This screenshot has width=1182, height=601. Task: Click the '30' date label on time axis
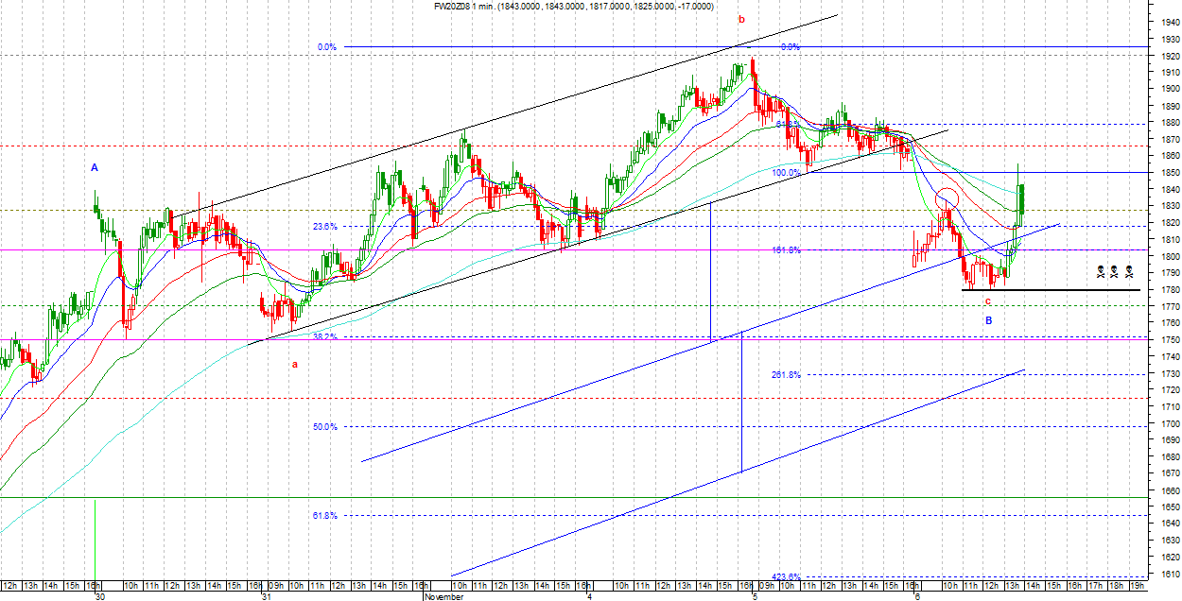coord(100,596)
